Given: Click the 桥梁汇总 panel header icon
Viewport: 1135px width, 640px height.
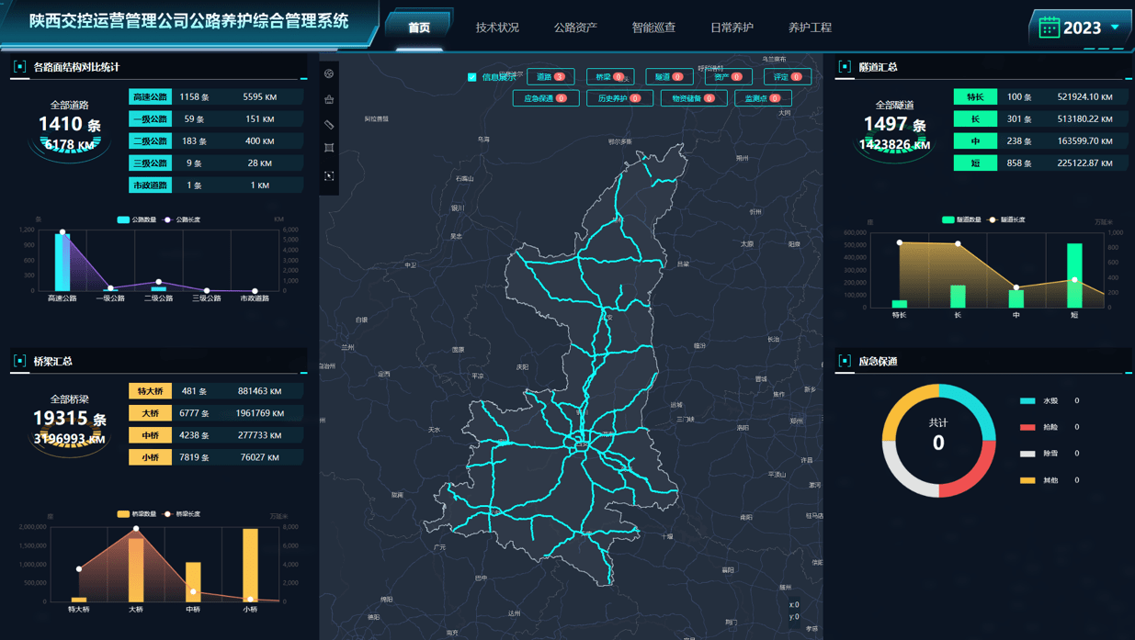Looking at the screenshot, I should 19,361.
